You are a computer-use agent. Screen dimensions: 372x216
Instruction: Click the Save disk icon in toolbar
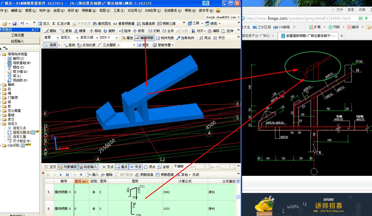click(x=14, y=24)
